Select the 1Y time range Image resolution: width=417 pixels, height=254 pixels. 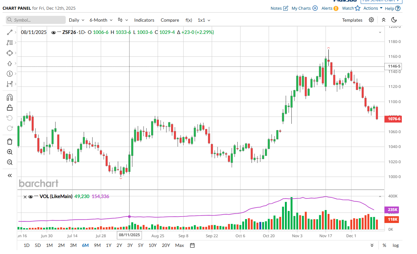[x=108, y=245]
